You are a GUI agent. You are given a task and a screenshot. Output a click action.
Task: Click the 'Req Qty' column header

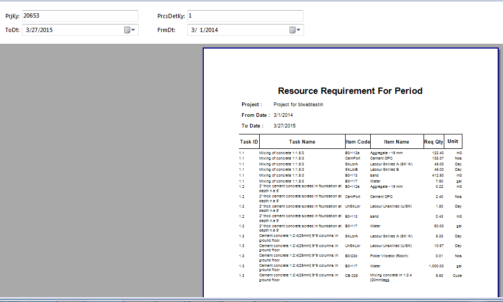pyautogui.click(x=434, y=141)
